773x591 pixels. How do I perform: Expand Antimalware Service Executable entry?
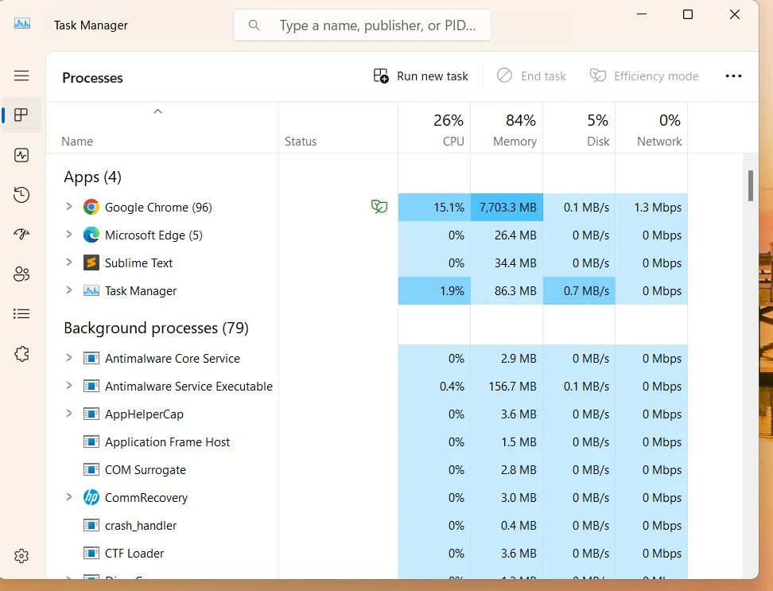tap(69, 386)
